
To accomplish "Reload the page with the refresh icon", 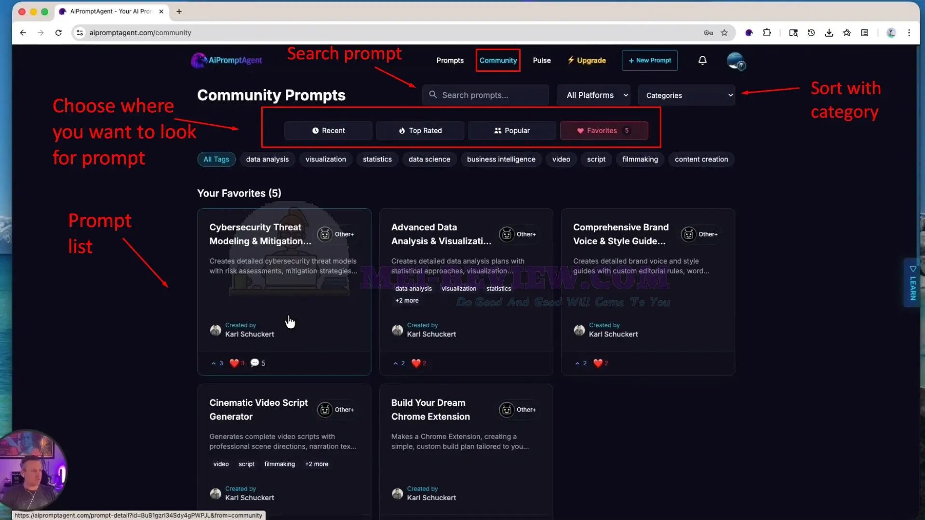I will coord(58,33).
